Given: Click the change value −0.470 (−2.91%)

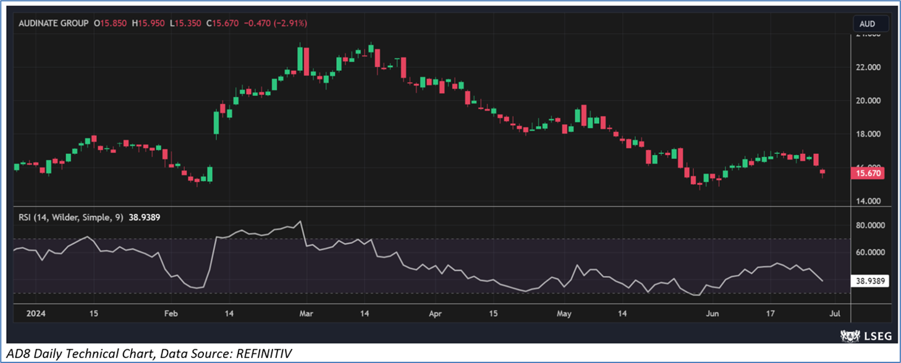Looking at the screenshot, I should pos(274,23).
